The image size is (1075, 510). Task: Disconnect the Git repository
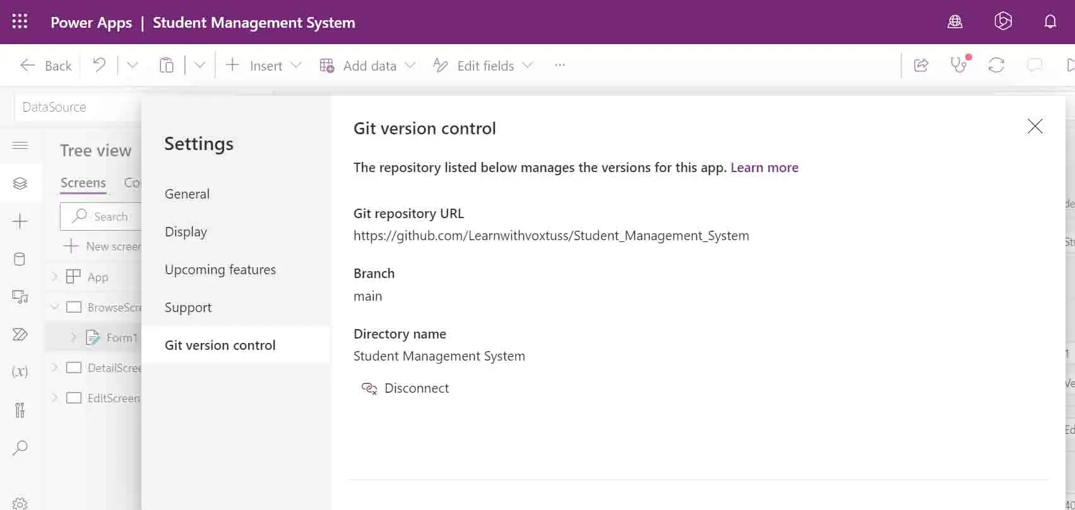click(x=405, y=388)
